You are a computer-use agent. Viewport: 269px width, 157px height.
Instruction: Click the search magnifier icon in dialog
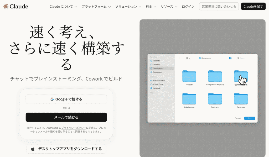pyautogui.click(x=238, y=58)
